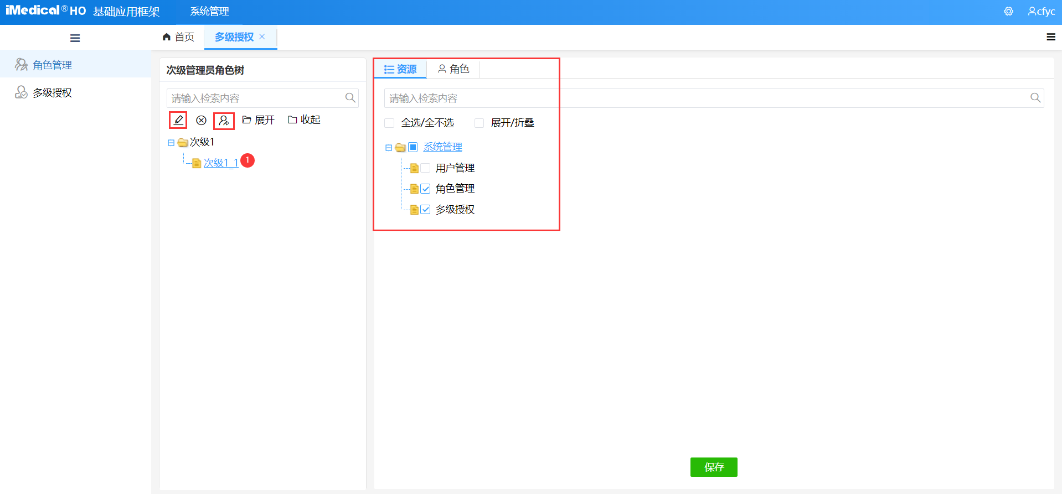Open the cfyc user account menu
The image size is (1062, 494).
(x=1042, y=11)
